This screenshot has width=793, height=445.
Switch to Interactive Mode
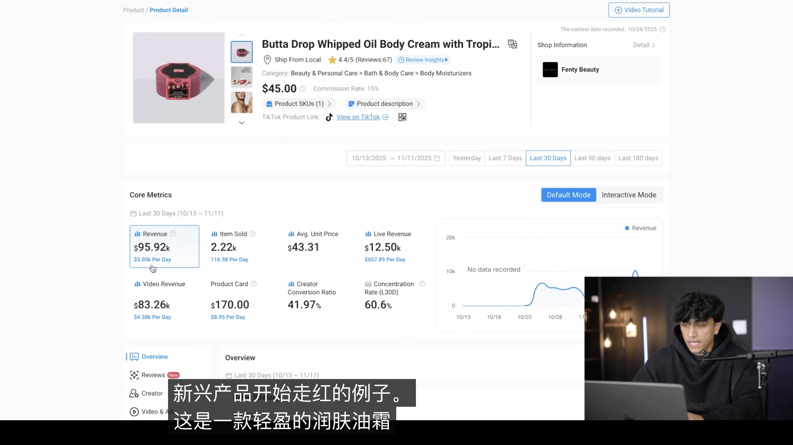click(x=629, y=195)
